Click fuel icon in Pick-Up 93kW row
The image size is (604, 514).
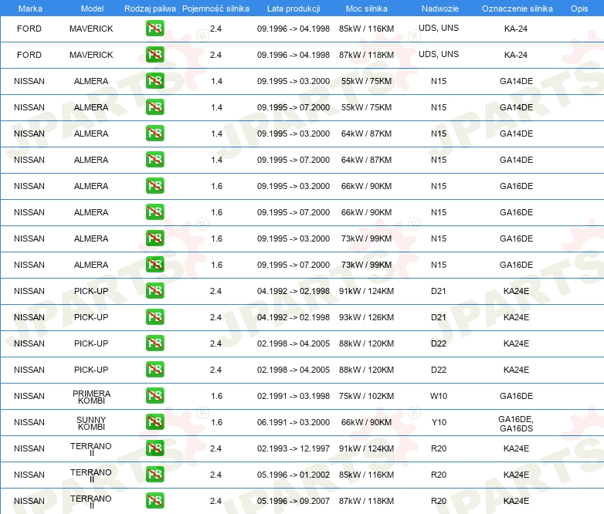pos(154,317)
